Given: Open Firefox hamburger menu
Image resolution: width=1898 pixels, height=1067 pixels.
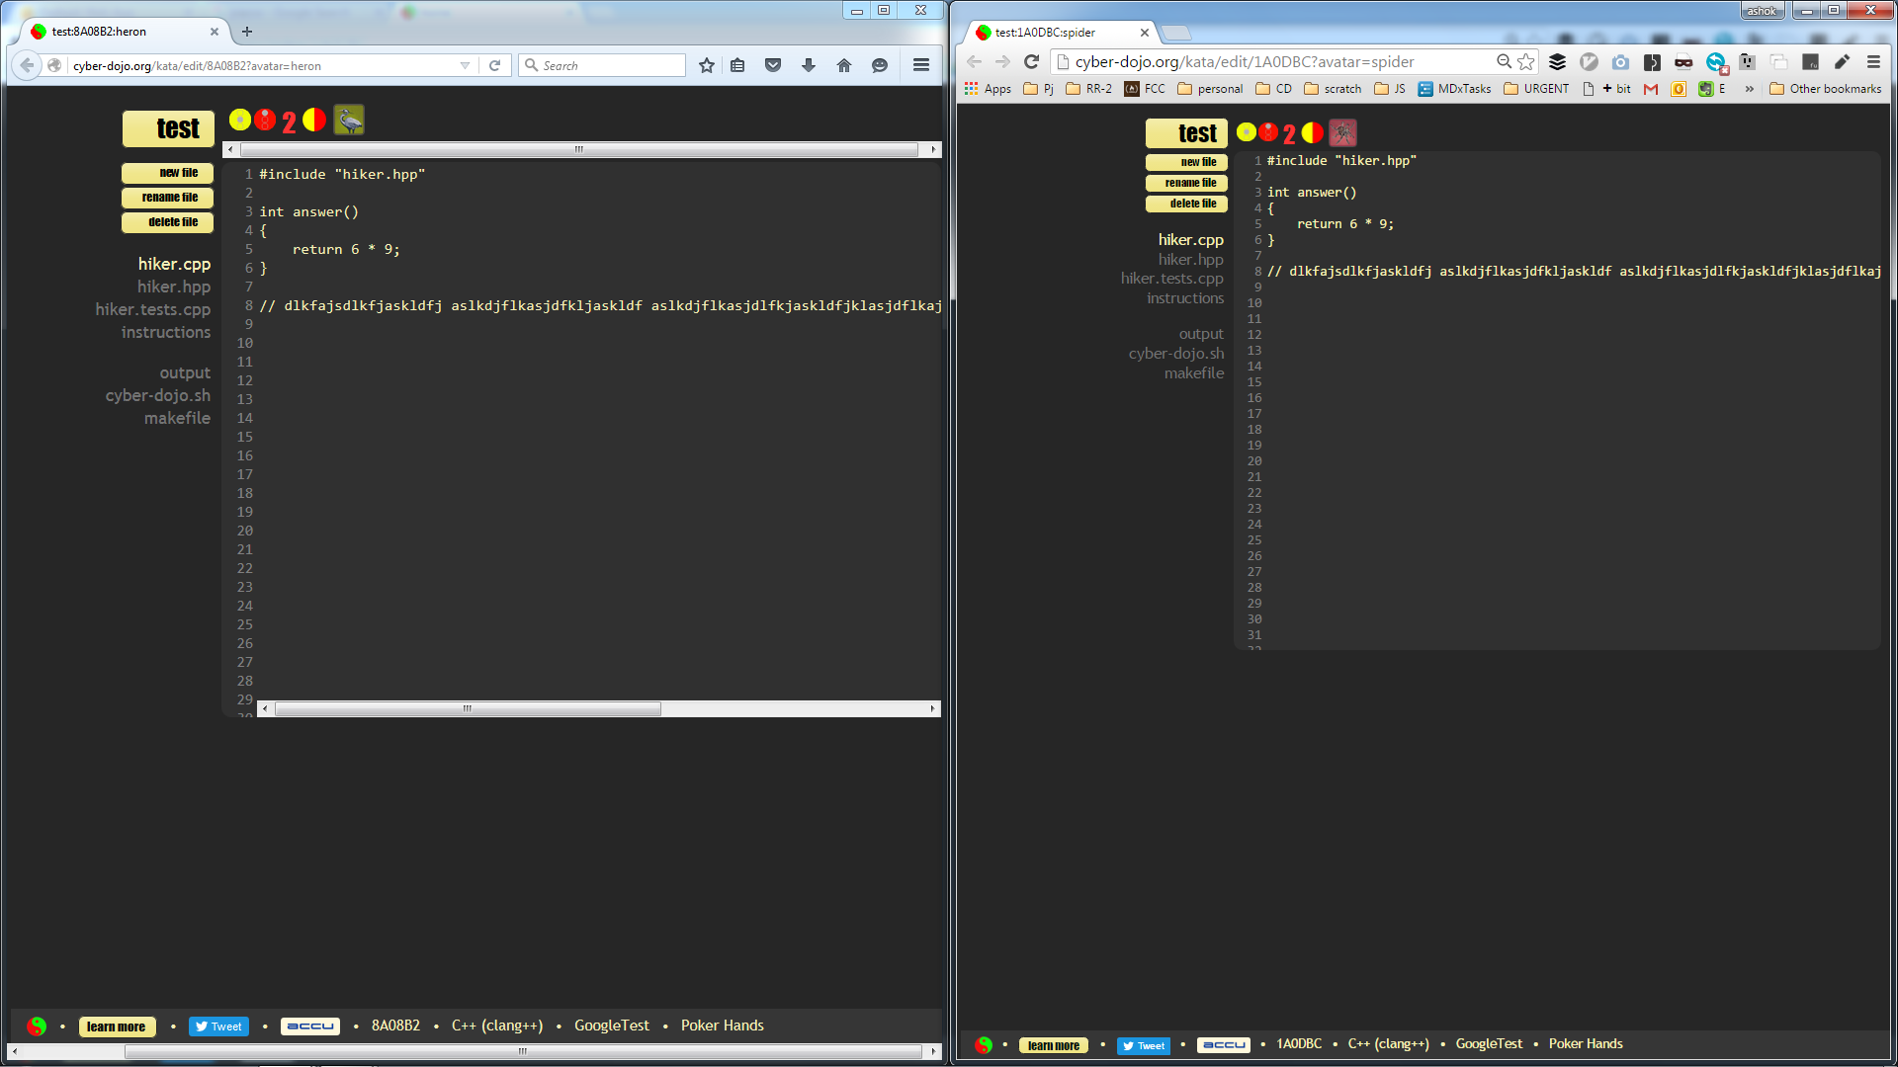Looking at the screenshot, I should (921, 65).
